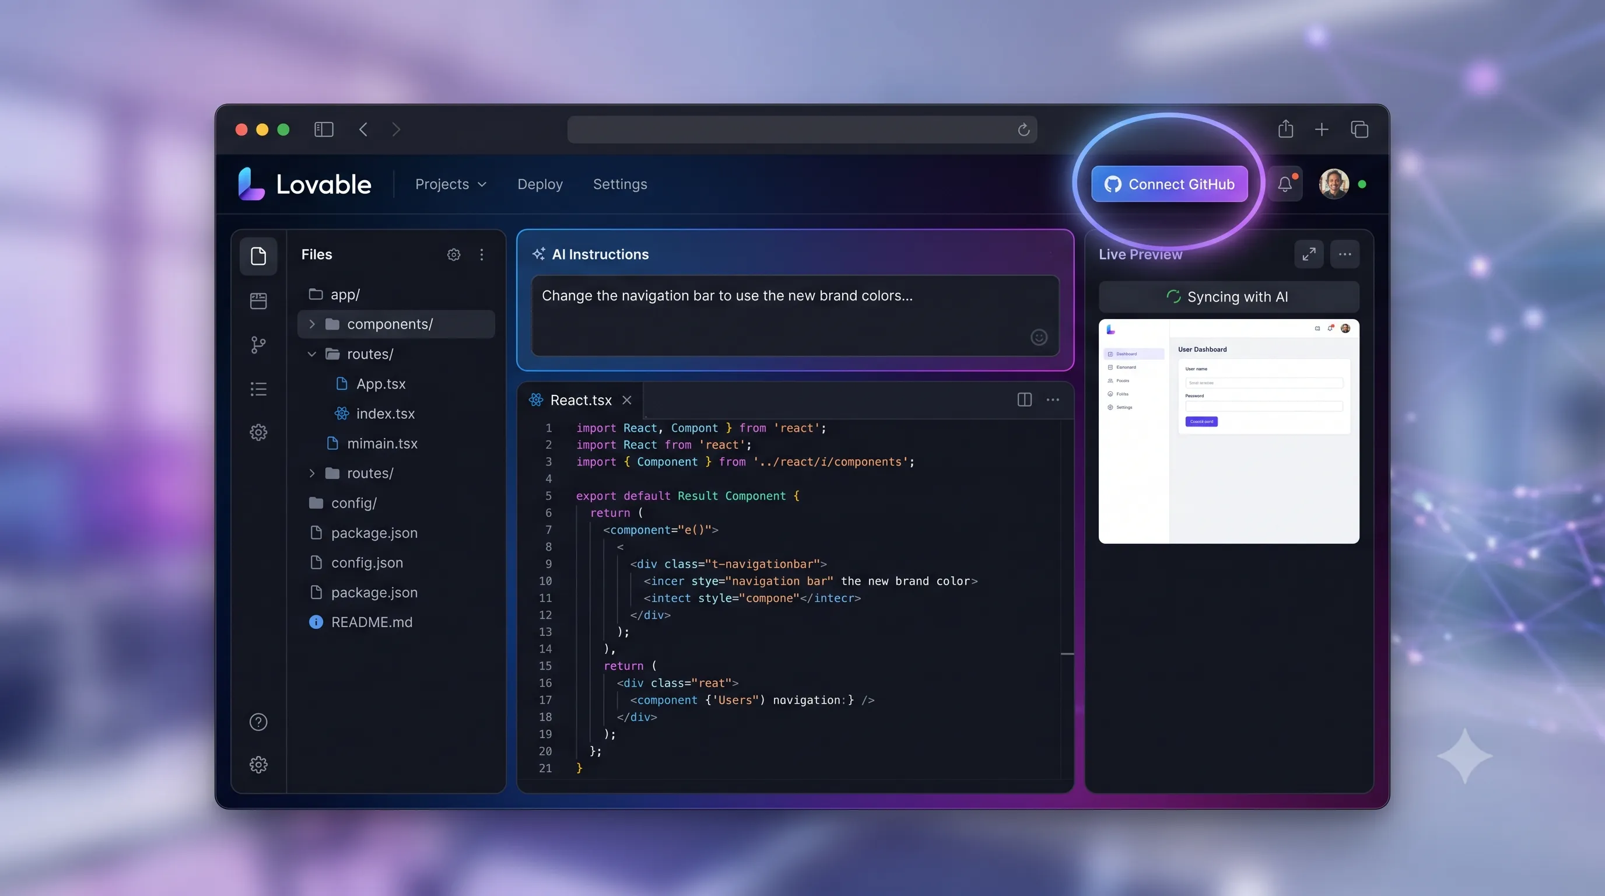Open the notifications bell
Image resolution: width=1605 pixels, height=896 pixels.
(x=1285, y=184)
